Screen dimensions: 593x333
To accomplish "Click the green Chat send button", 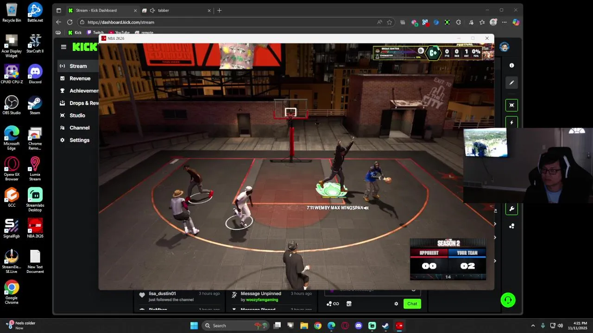I will click(412, 304).
